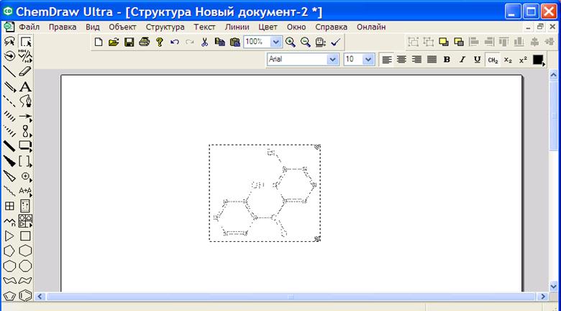Select the Cyclopentane ring tool
The image size is (561, 311).
[x=9, y=251]
